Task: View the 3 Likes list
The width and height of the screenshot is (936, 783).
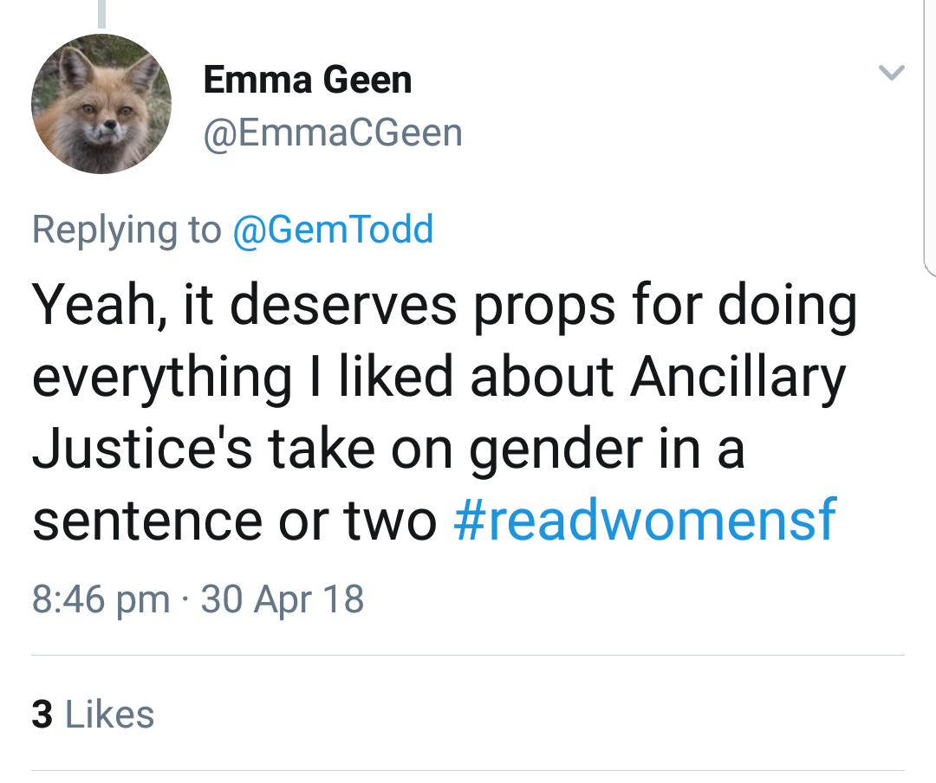Action: 93,715
